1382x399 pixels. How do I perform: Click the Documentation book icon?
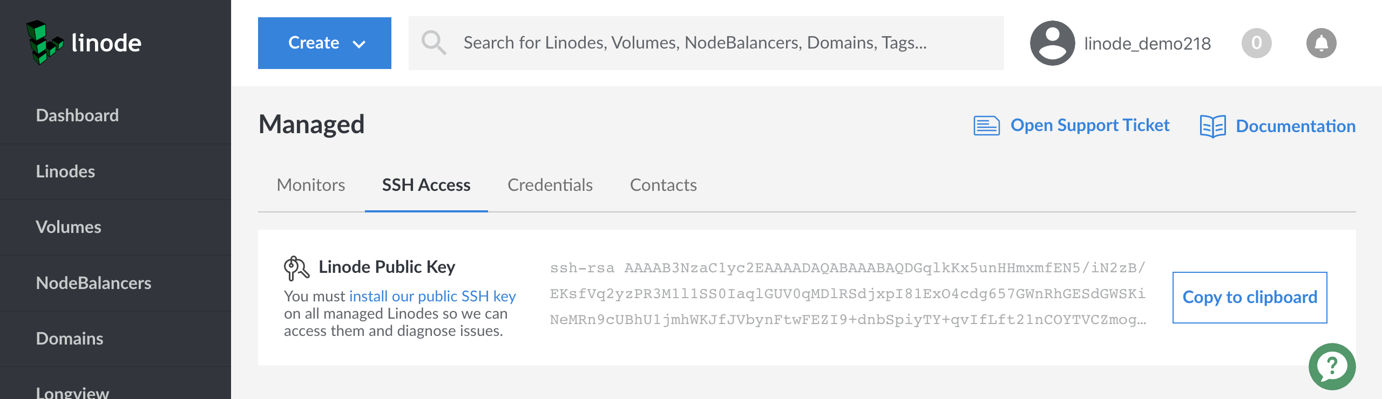pyautogui.click(x=1212, y=126)
